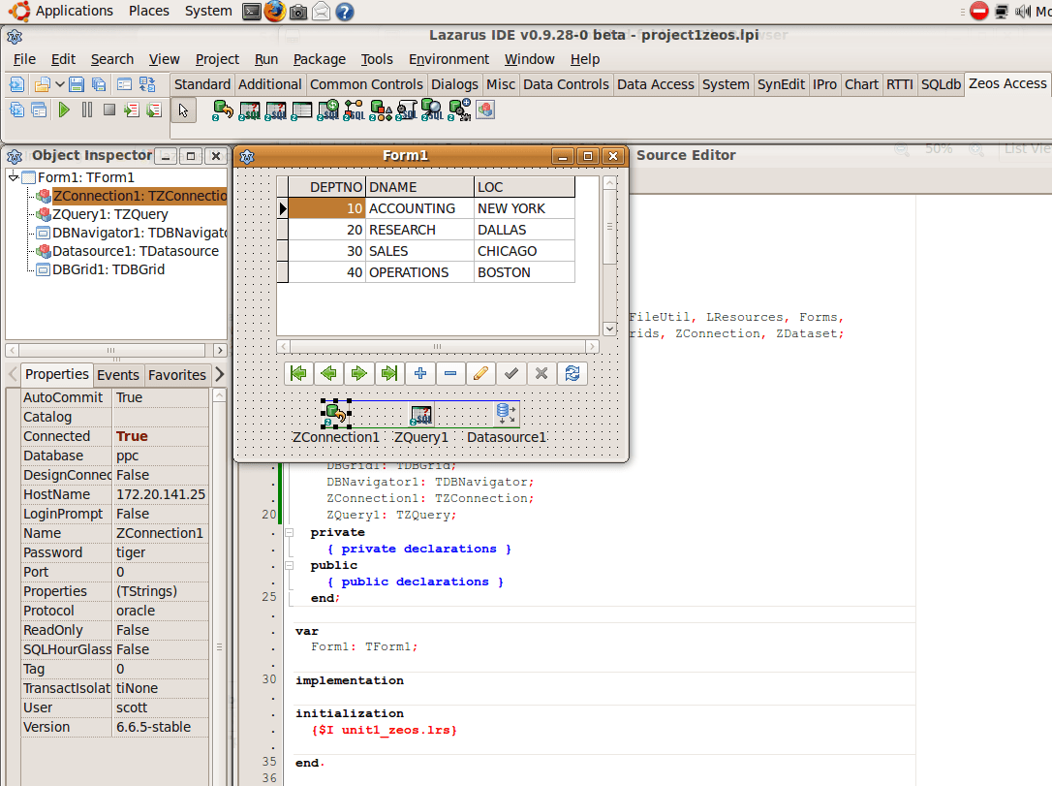
Task: Click navigator Last record button
Action: point(389,374)
